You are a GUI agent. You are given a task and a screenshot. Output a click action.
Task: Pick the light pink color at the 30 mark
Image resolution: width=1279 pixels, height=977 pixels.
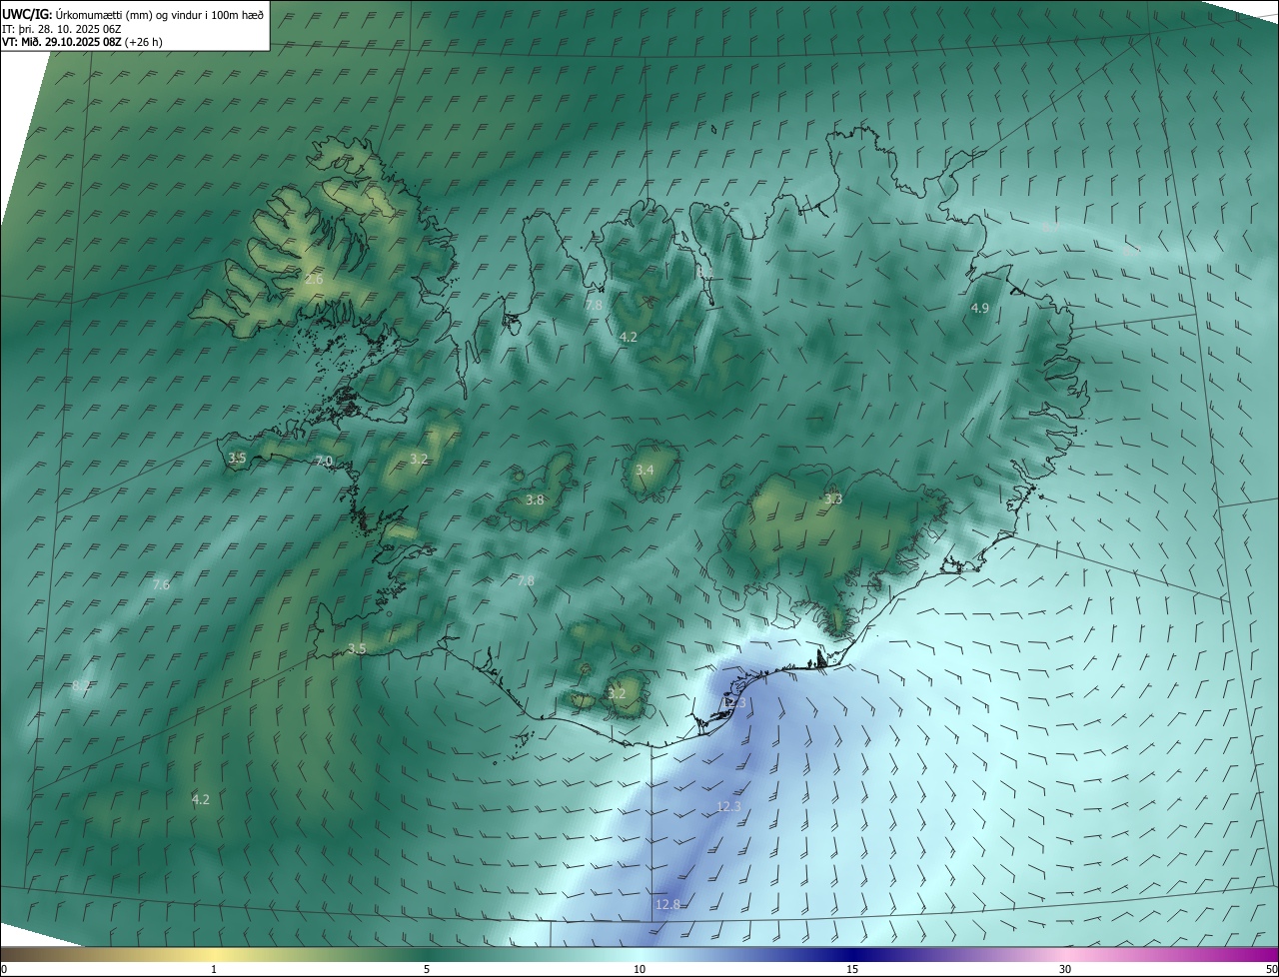point(1065,954)
